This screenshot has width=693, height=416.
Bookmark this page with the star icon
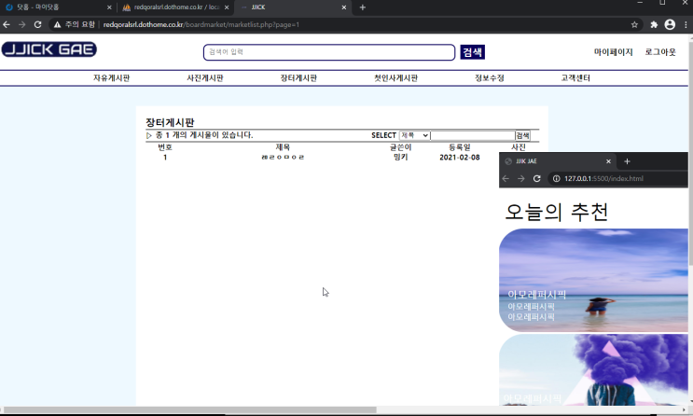634,25
